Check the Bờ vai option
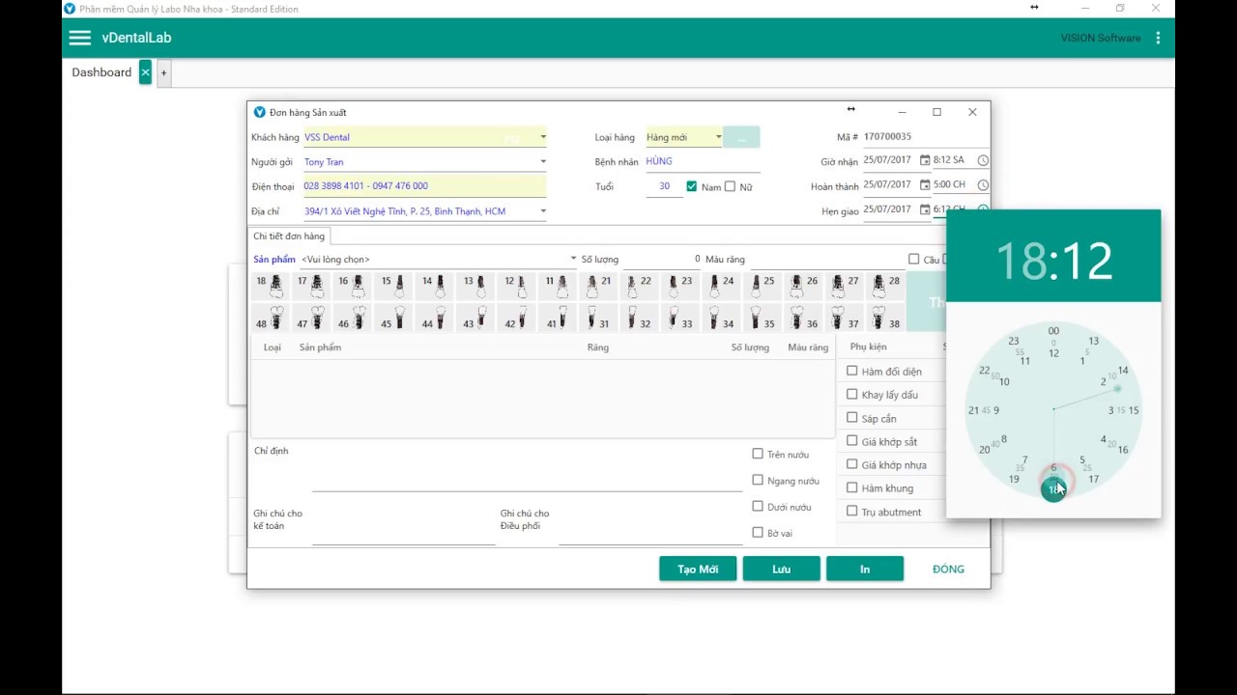1237x695 pixels. [x=758, y=532]
